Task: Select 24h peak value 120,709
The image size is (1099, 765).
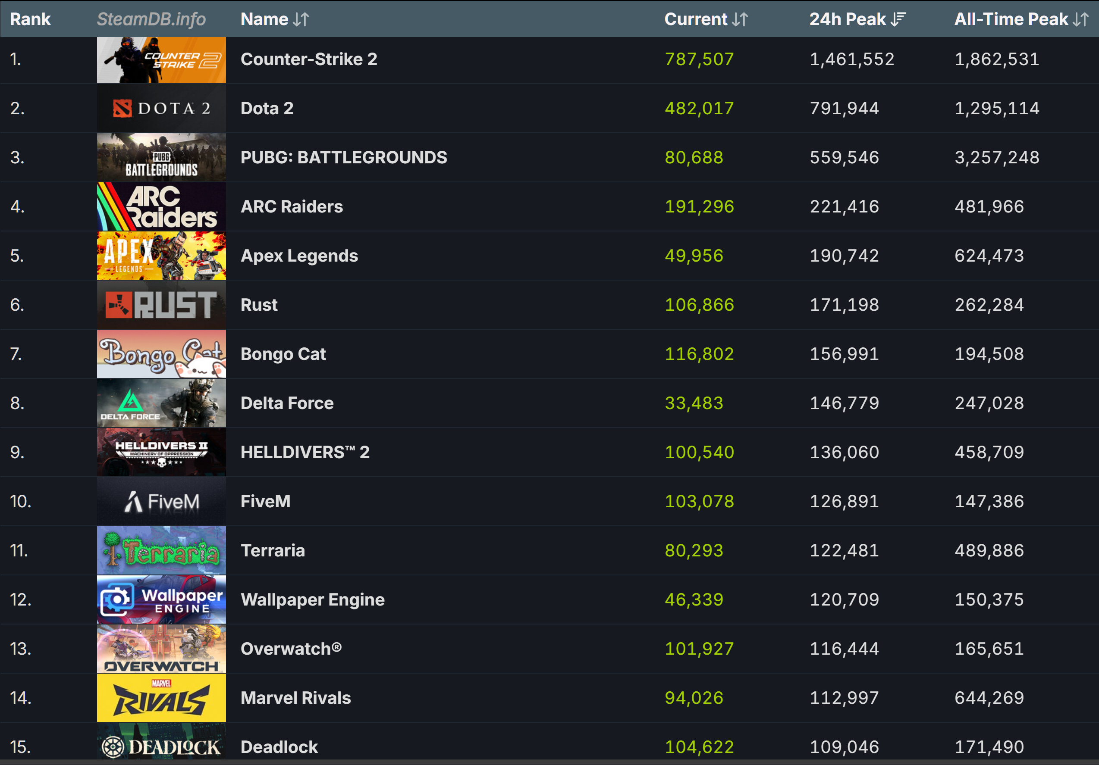Action: [845, 600]
